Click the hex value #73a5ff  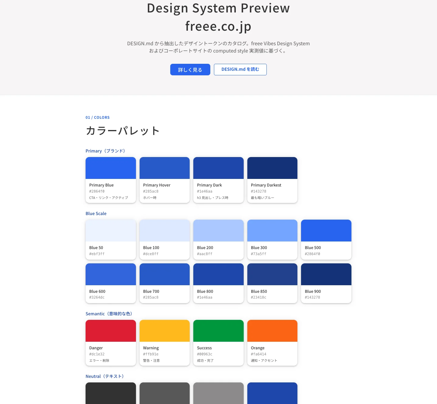tap(259, 254)
